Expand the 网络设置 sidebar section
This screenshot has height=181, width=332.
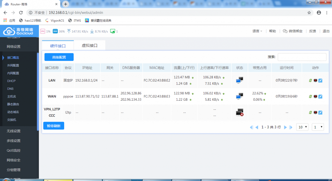click(14, 47)
